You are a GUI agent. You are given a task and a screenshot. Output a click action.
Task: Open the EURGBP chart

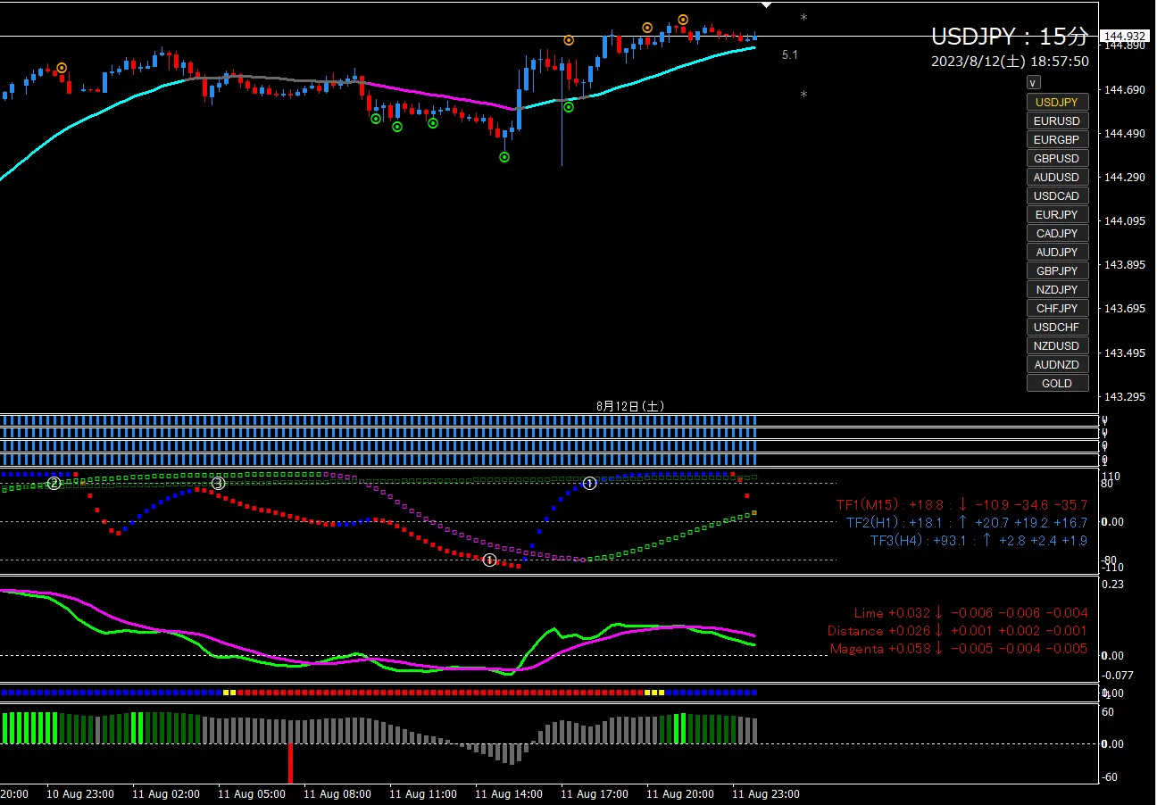(1057, 140)
